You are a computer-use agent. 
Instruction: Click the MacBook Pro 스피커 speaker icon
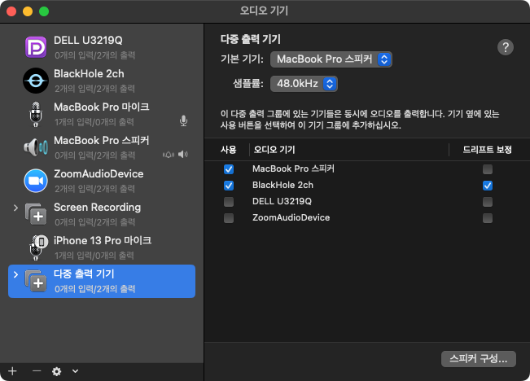click(x=36, y=147)
